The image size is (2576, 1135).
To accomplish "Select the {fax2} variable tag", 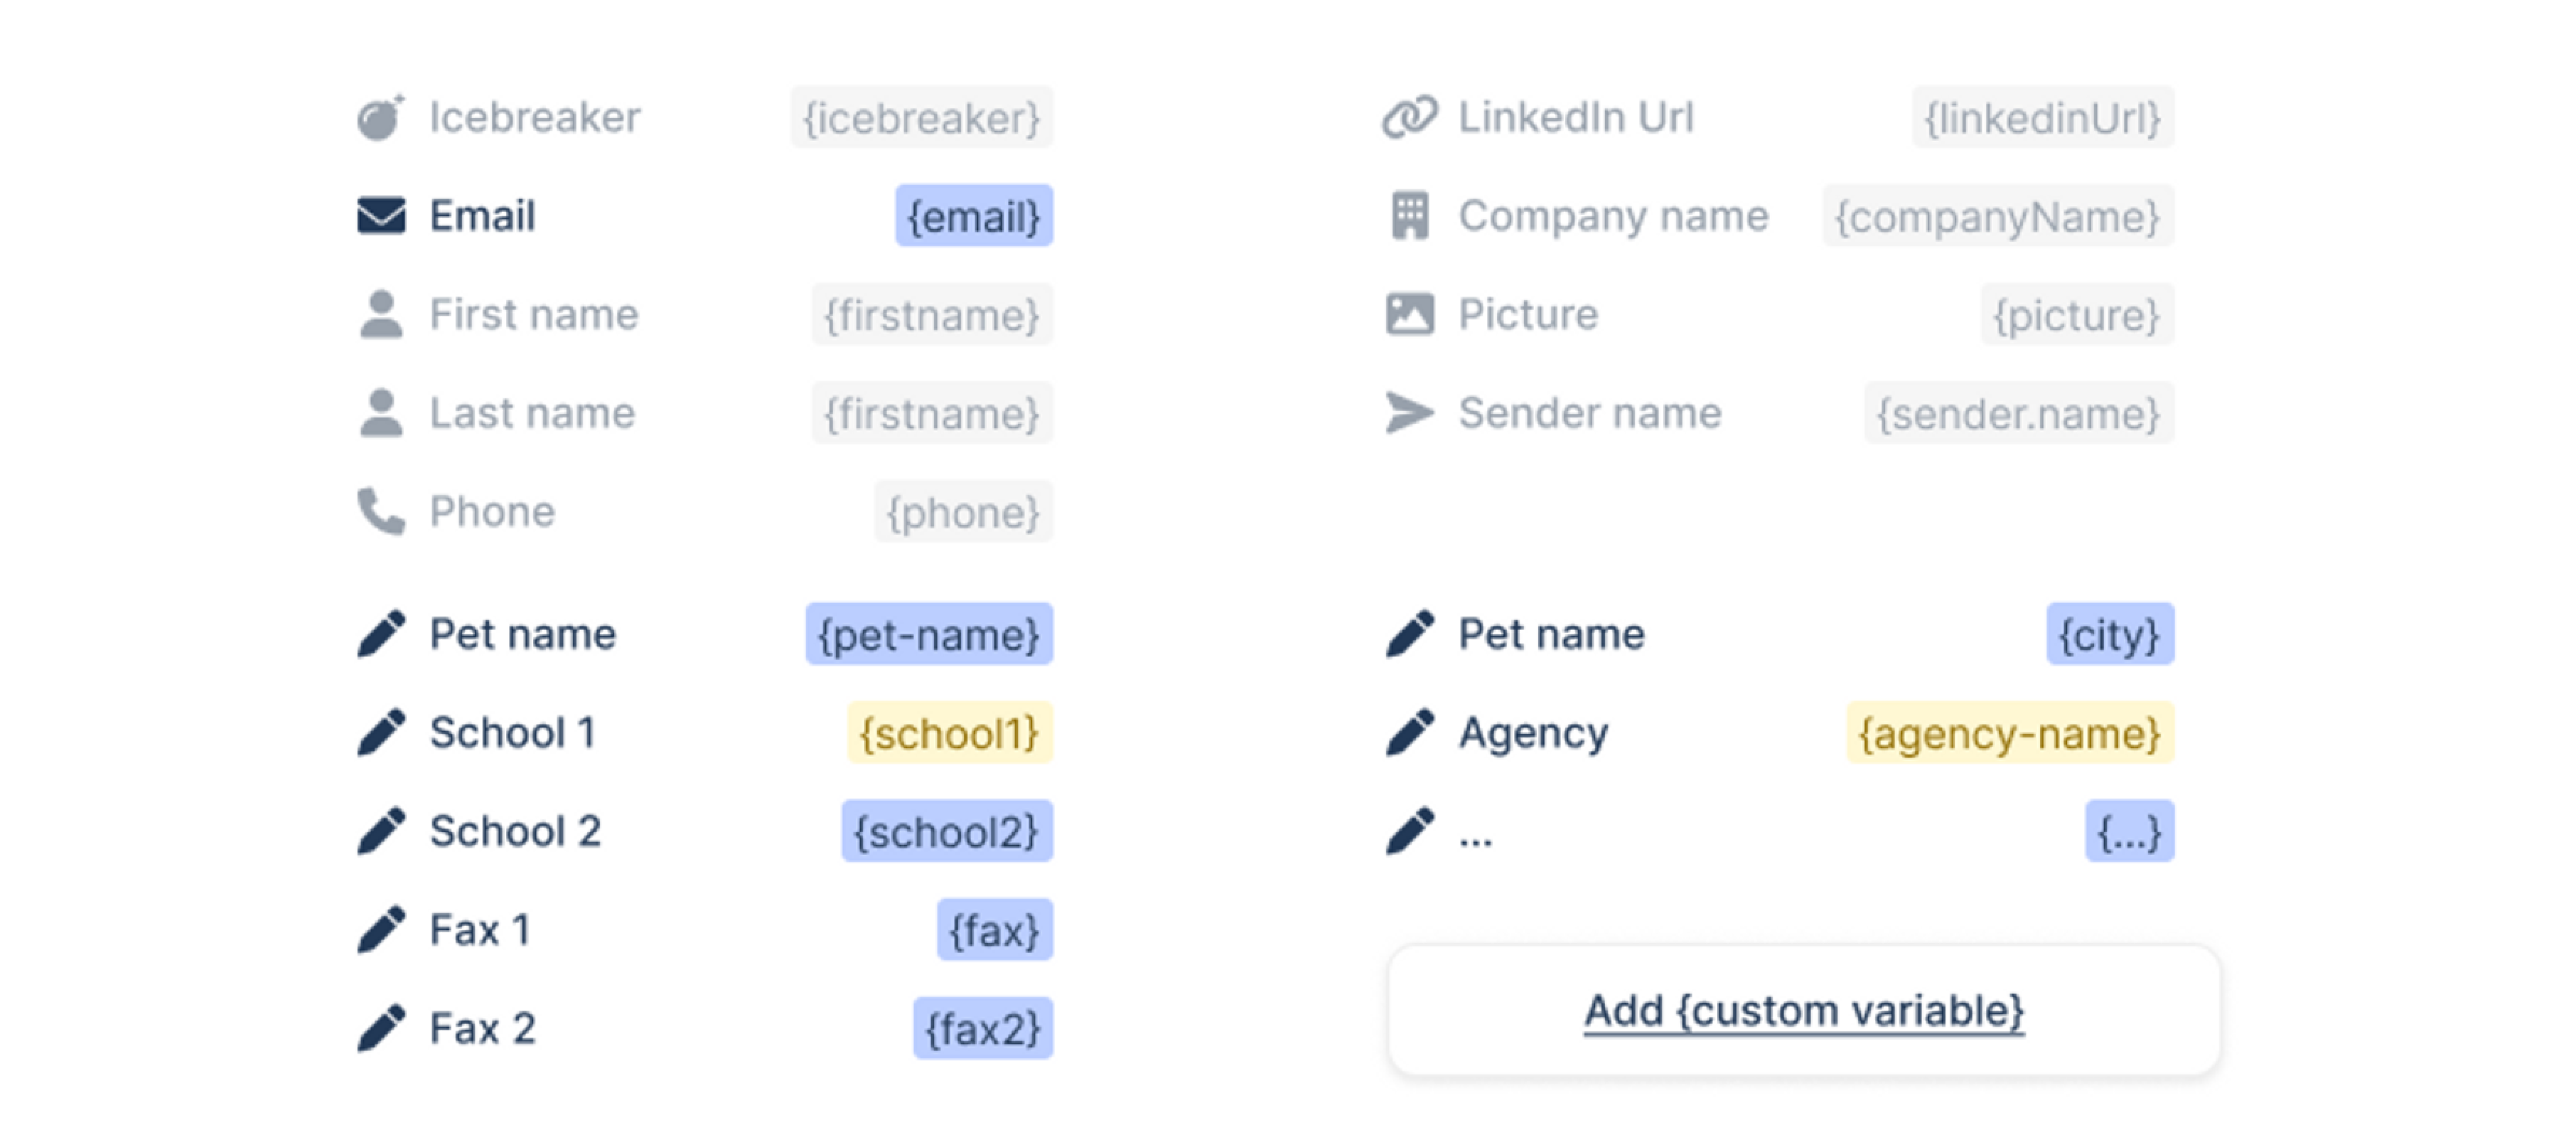I will 983,1029.
